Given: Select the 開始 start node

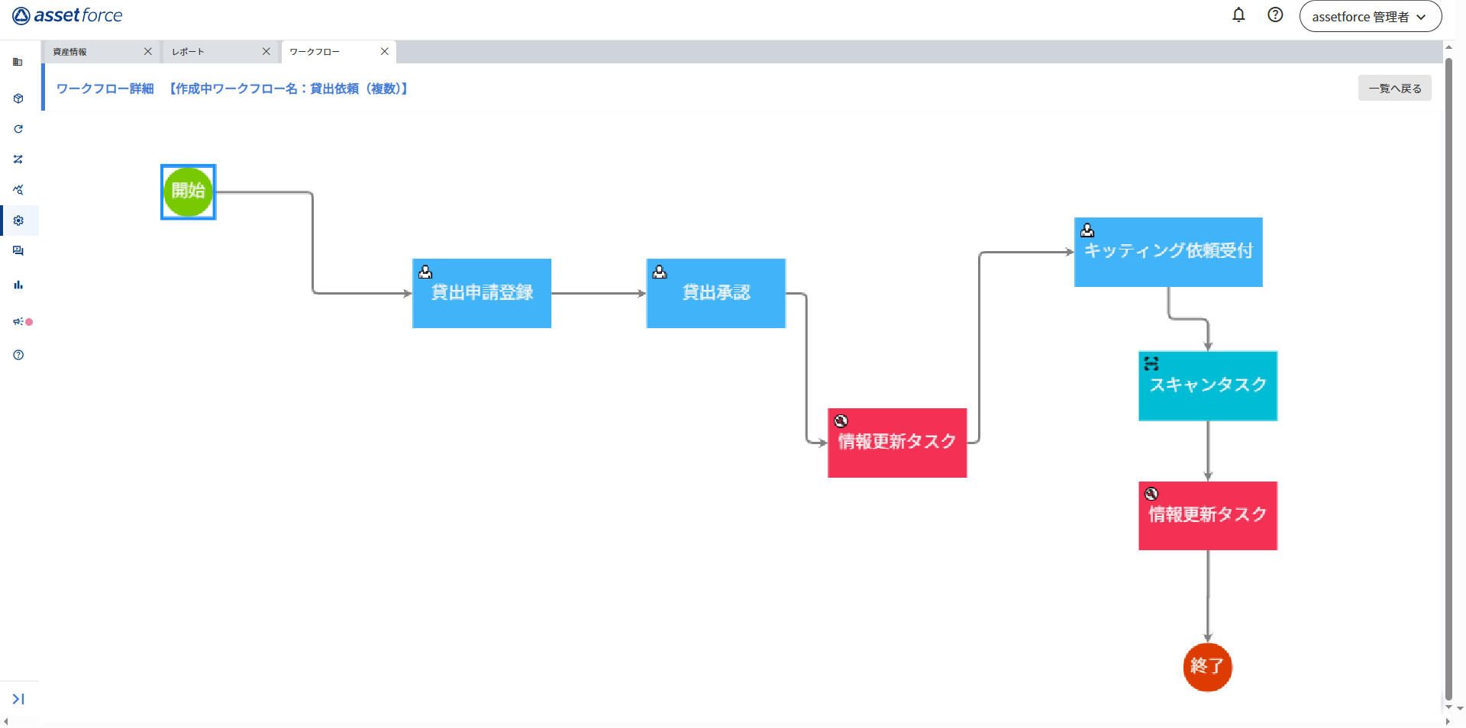Looking at the screenshot, I should click(188, 192).
